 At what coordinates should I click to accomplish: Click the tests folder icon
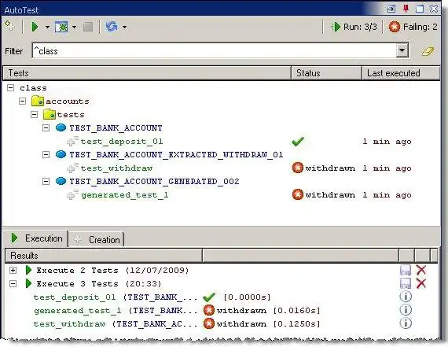50,114
